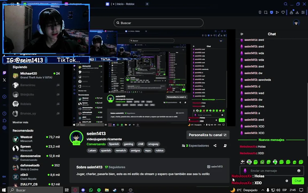Click the Buscar search field on Kick

(159, 23)
